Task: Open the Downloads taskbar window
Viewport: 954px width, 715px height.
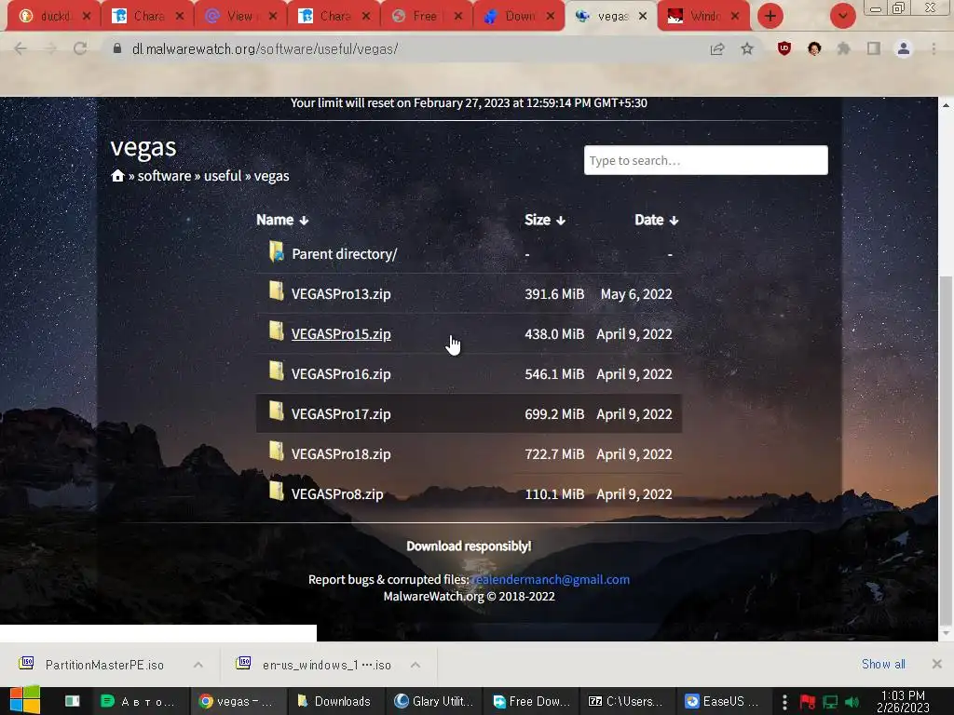Action: point(335,701)
